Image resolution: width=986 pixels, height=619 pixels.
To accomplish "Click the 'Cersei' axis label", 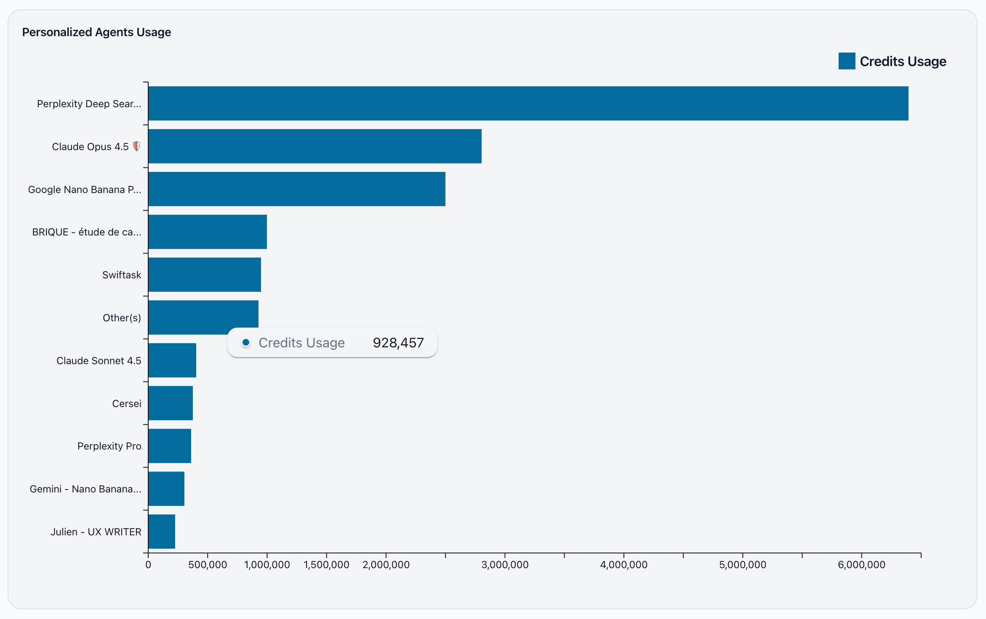I will pyautogui.click(x=127, y=404).
